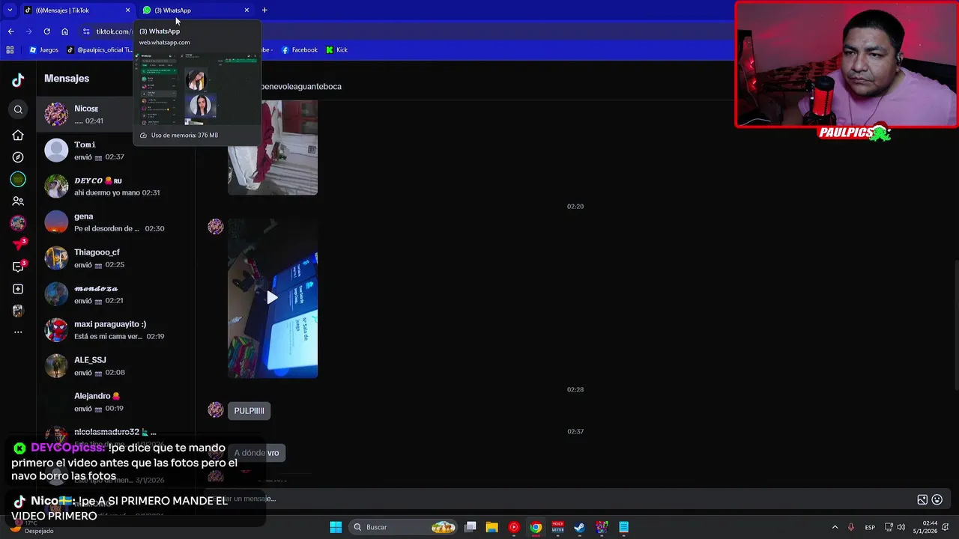Image resolution: width=959 pixels, height=539 pixels.
Task: Open the @paulpics_oficial bookmark
Action: [x=99, y=50]
